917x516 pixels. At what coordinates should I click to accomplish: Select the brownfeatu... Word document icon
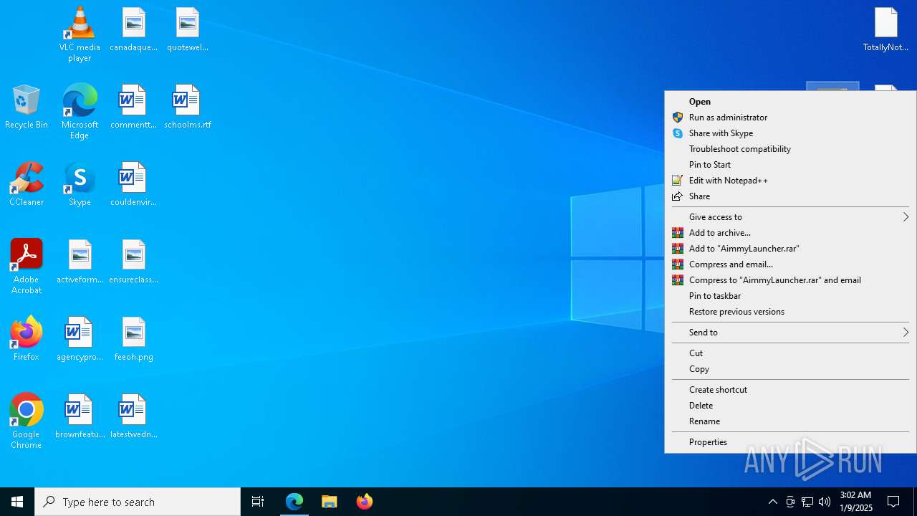tap(80, 416)
